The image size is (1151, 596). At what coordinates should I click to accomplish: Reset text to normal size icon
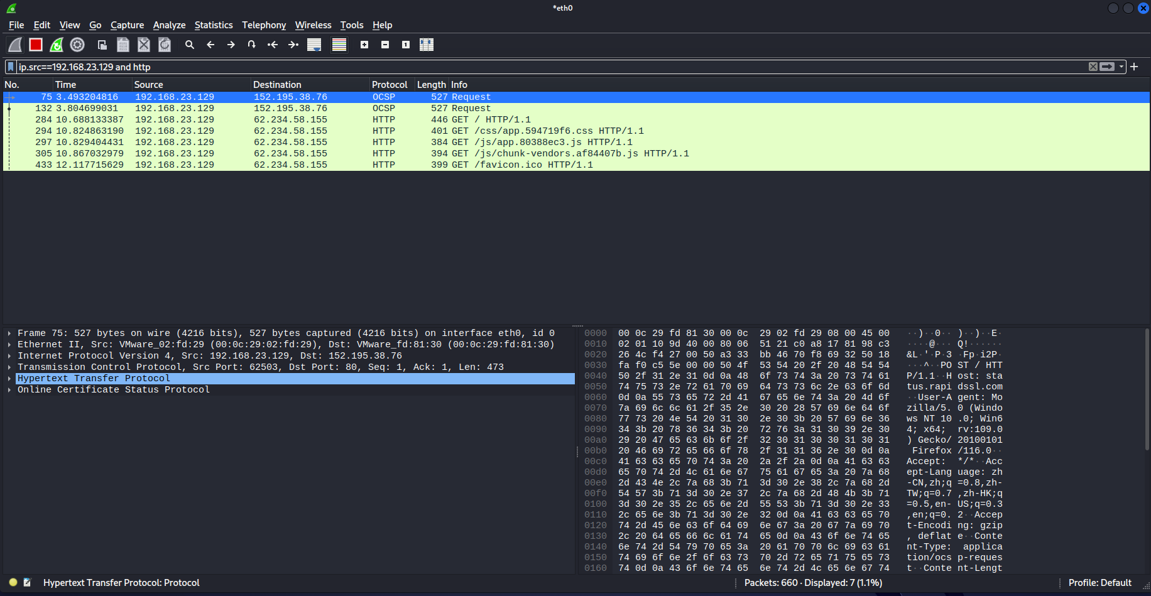406,45
